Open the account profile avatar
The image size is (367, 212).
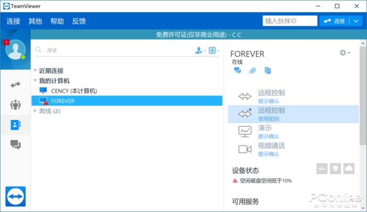[x=15, y=50]
